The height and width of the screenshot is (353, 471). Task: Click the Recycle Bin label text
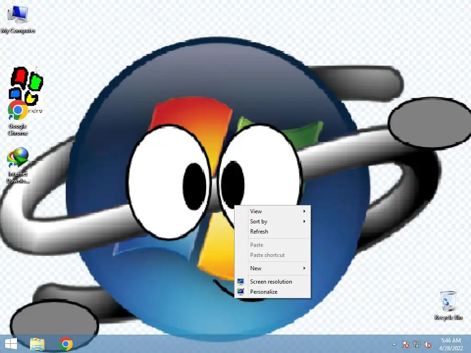pos(448,317)
